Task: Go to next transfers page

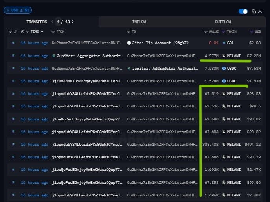Action: coord(73,22)
